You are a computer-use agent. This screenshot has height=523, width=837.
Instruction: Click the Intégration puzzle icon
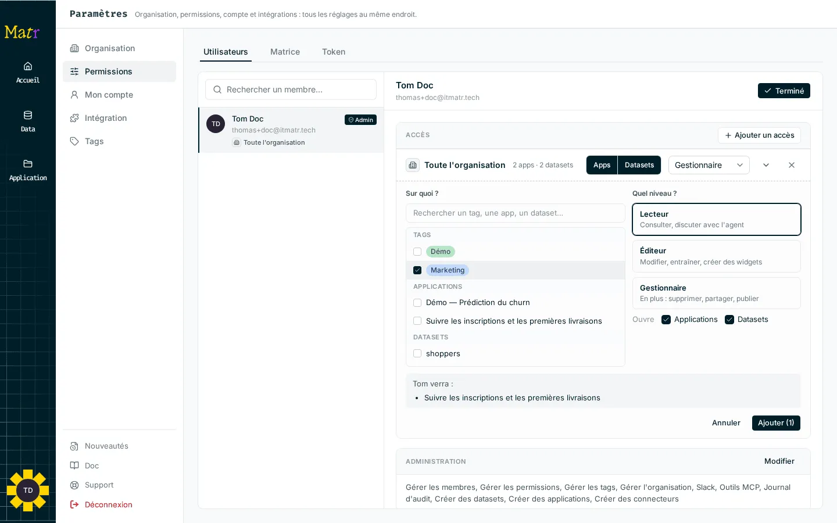74,118
